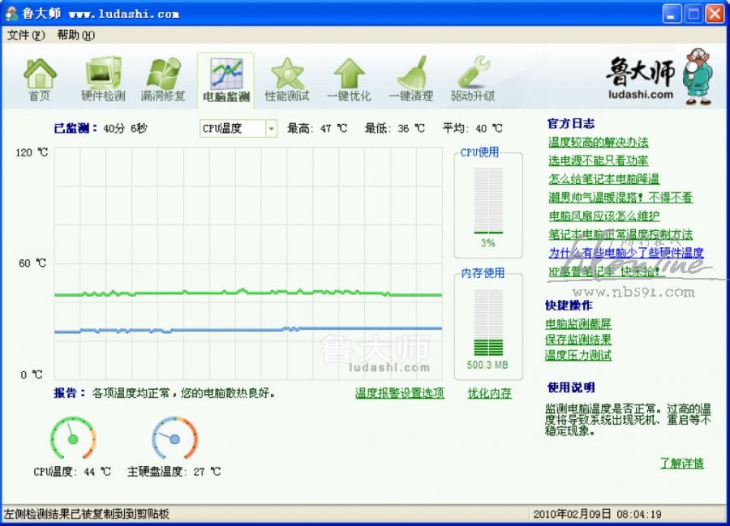Screen dimensions: 730x526
Task: Expand the CPU温度 dropdown arrow
Action: (x=271, y=129)
